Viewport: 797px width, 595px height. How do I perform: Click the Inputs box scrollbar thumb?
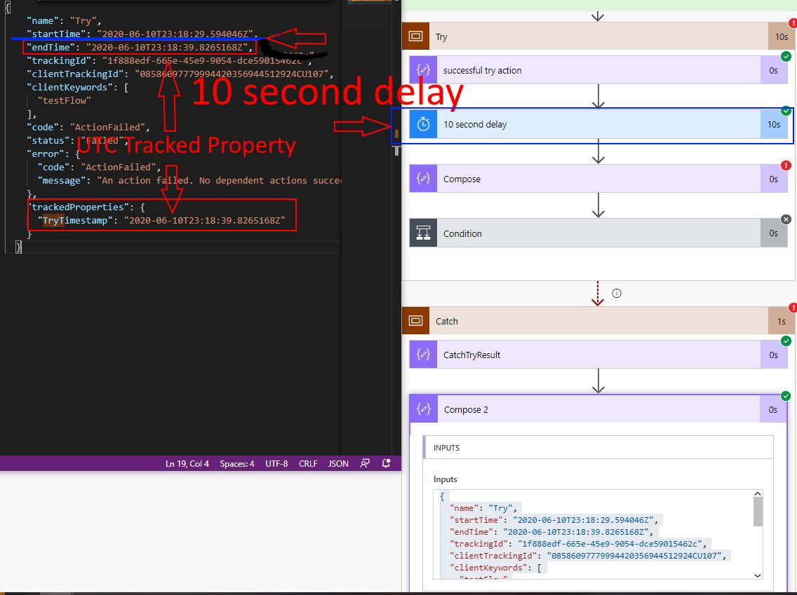(757, 512)
